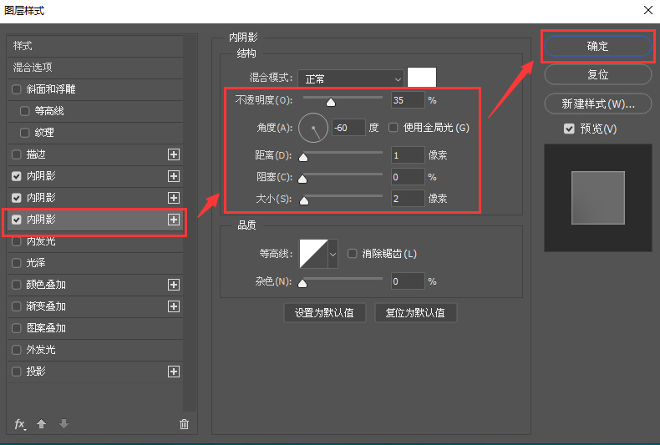Select the 投影 row label
The width and height of the screenshot is (660, 445).
36,372
